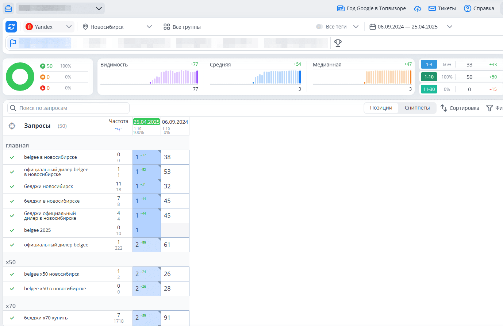Image resolution: width=503 pixels, height=326 pixels.
Task: Click the green donut summary chart
Action: click(20, 77)
